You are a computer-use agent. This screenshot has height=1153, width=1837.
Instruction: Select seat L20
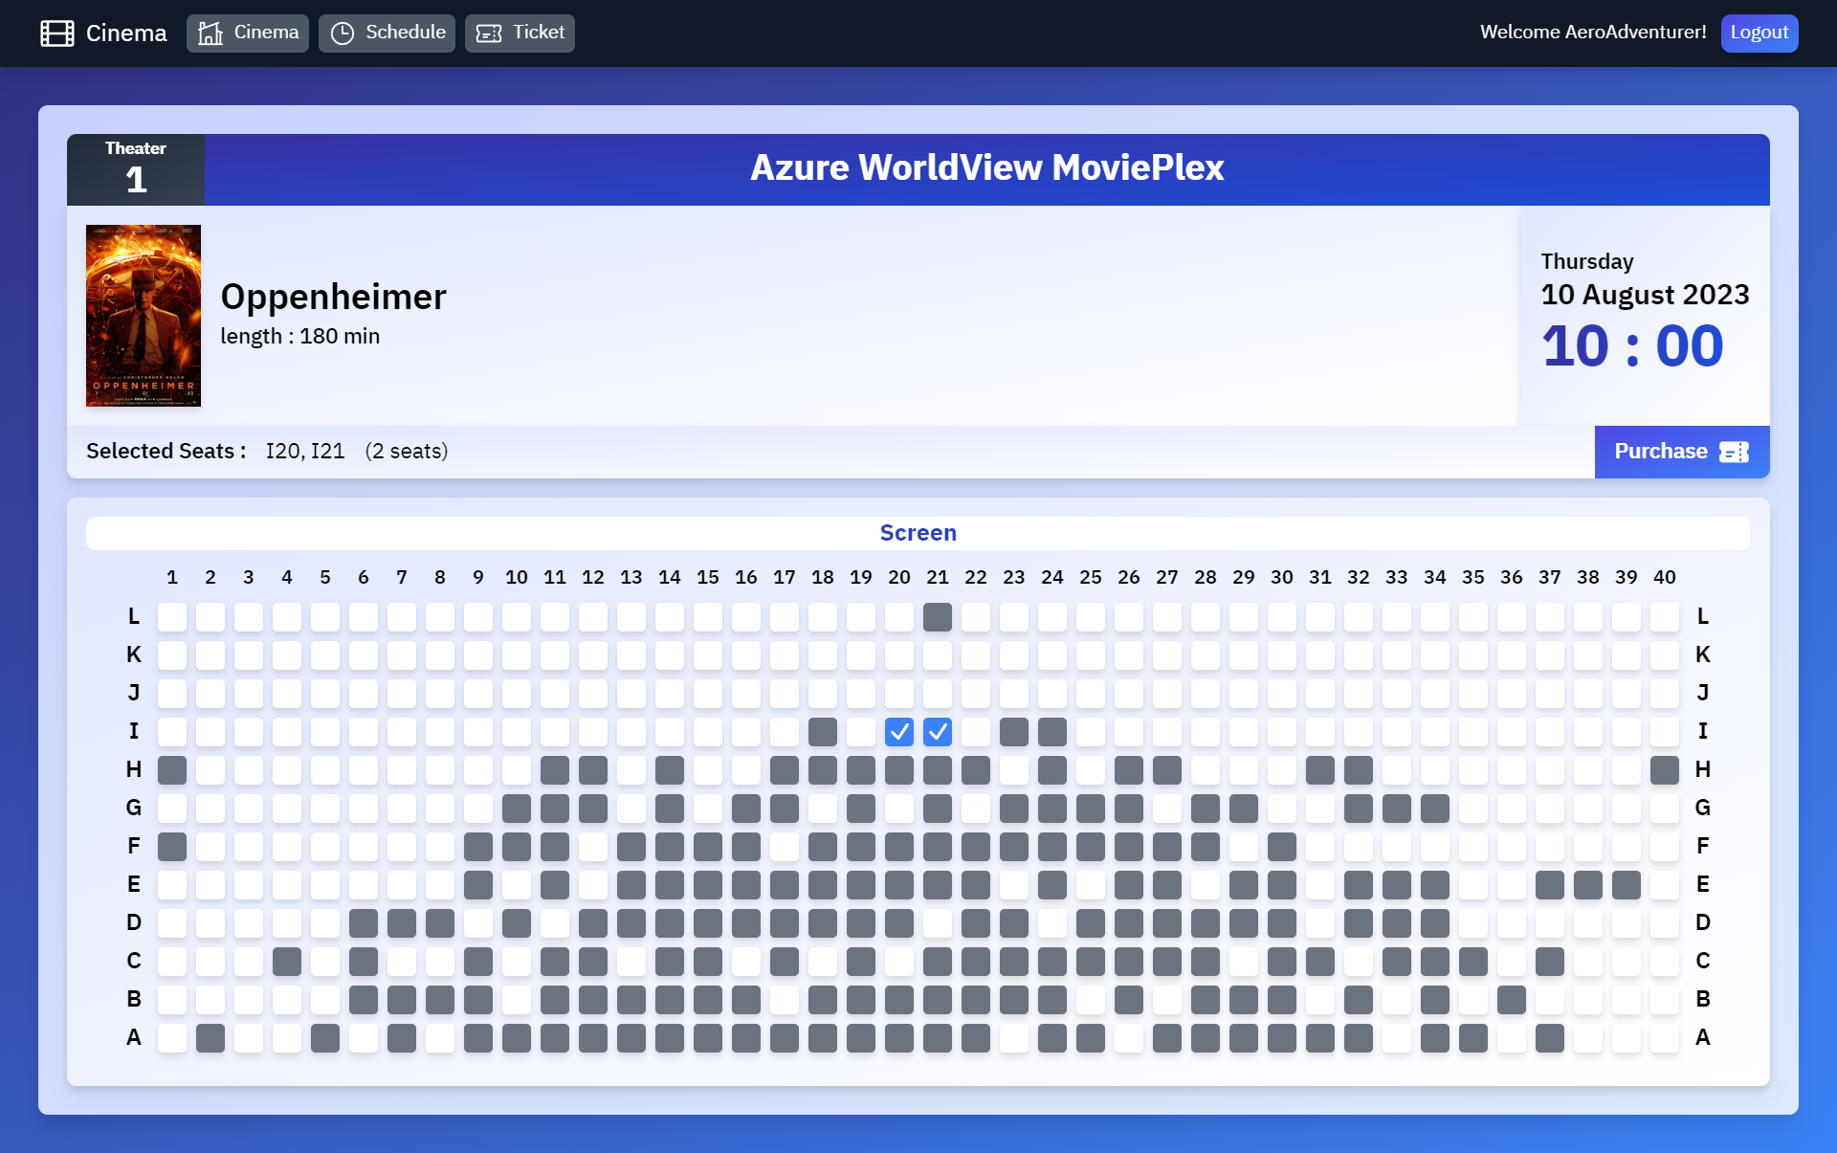coord(899,617)
